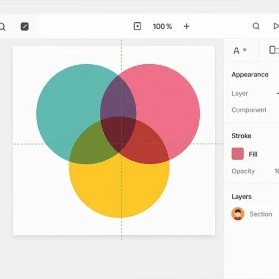Click the magnifier icon at the left edge

[3, 27]
